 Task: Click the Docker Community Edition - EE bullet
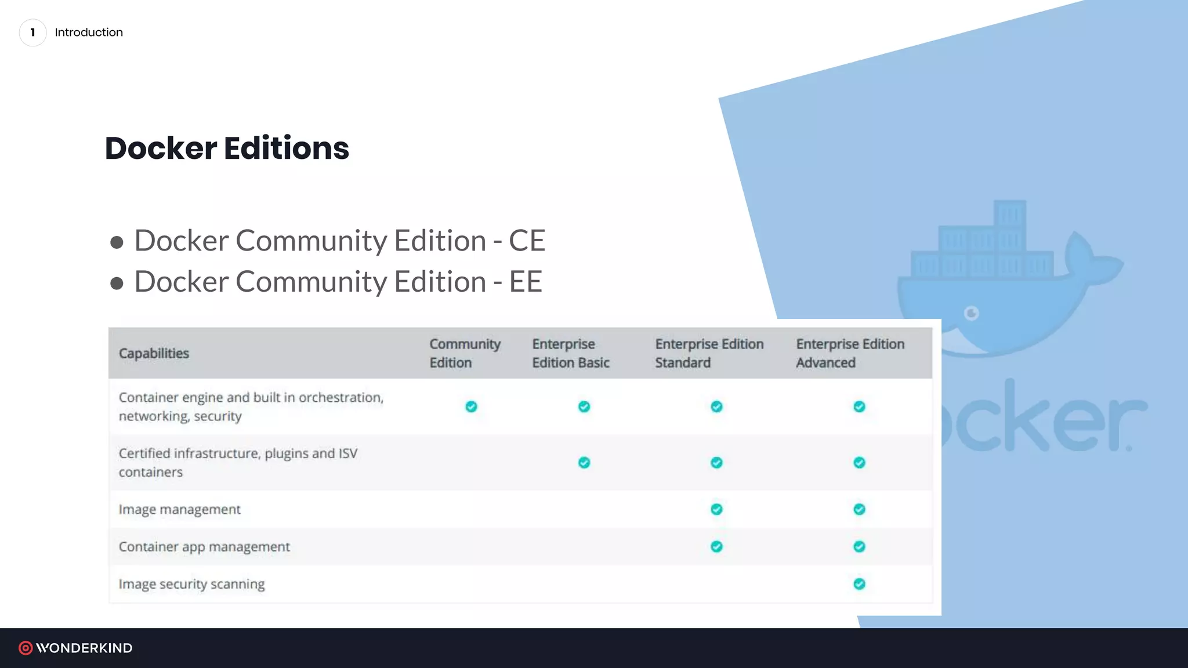point(338,282)
